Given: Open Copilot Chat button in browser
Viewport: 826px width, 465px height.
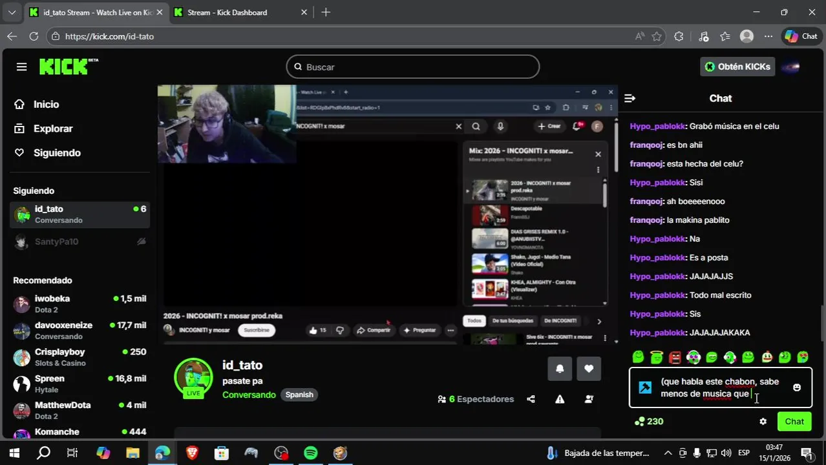Looking at the screenshot, I should (x=801, y=36).
